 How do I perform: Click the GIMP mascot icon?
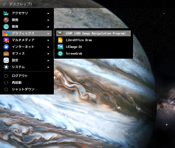[60, 33]
